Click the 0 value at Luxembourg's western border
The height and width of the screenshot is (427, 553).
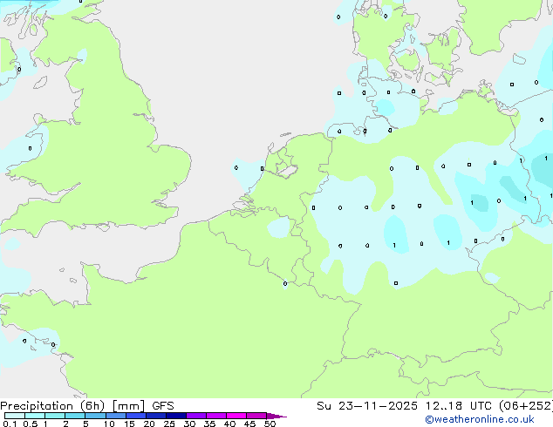[285, 283]
